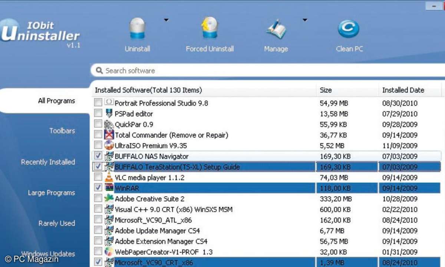Click the Uninstall label
Image resolution: width=445 pixels, height=267 pixels.
pos(137,49)
